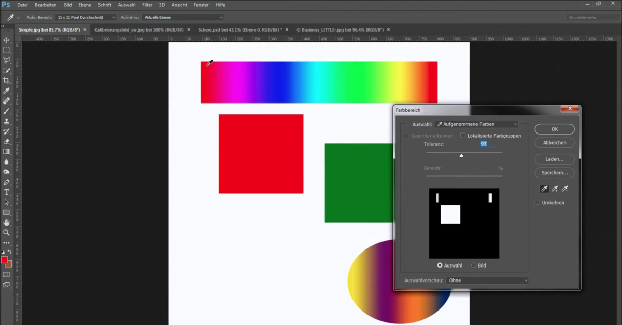Select the Type tool
This screenshot has width=622, height=325.
[x=7, y=192]
